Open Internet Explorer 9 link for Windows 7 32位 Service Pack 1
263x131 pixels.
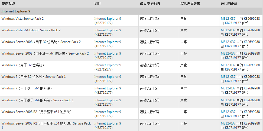point(108,77)
